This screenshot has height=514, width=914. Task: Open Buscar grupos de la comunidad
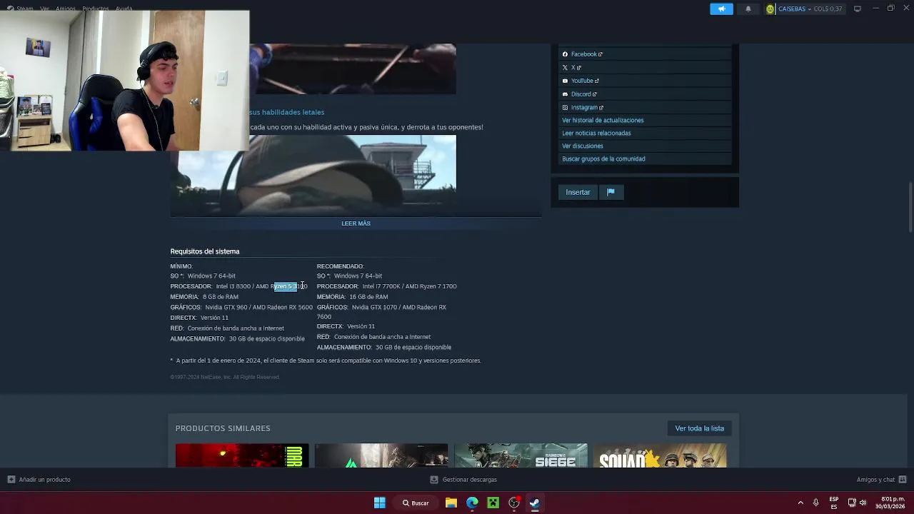(603, 158)
